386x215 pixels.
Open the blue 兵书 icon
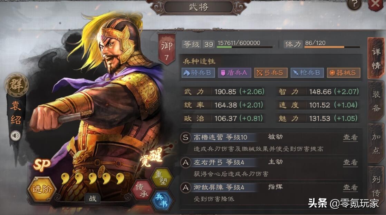tap(161, 201)
